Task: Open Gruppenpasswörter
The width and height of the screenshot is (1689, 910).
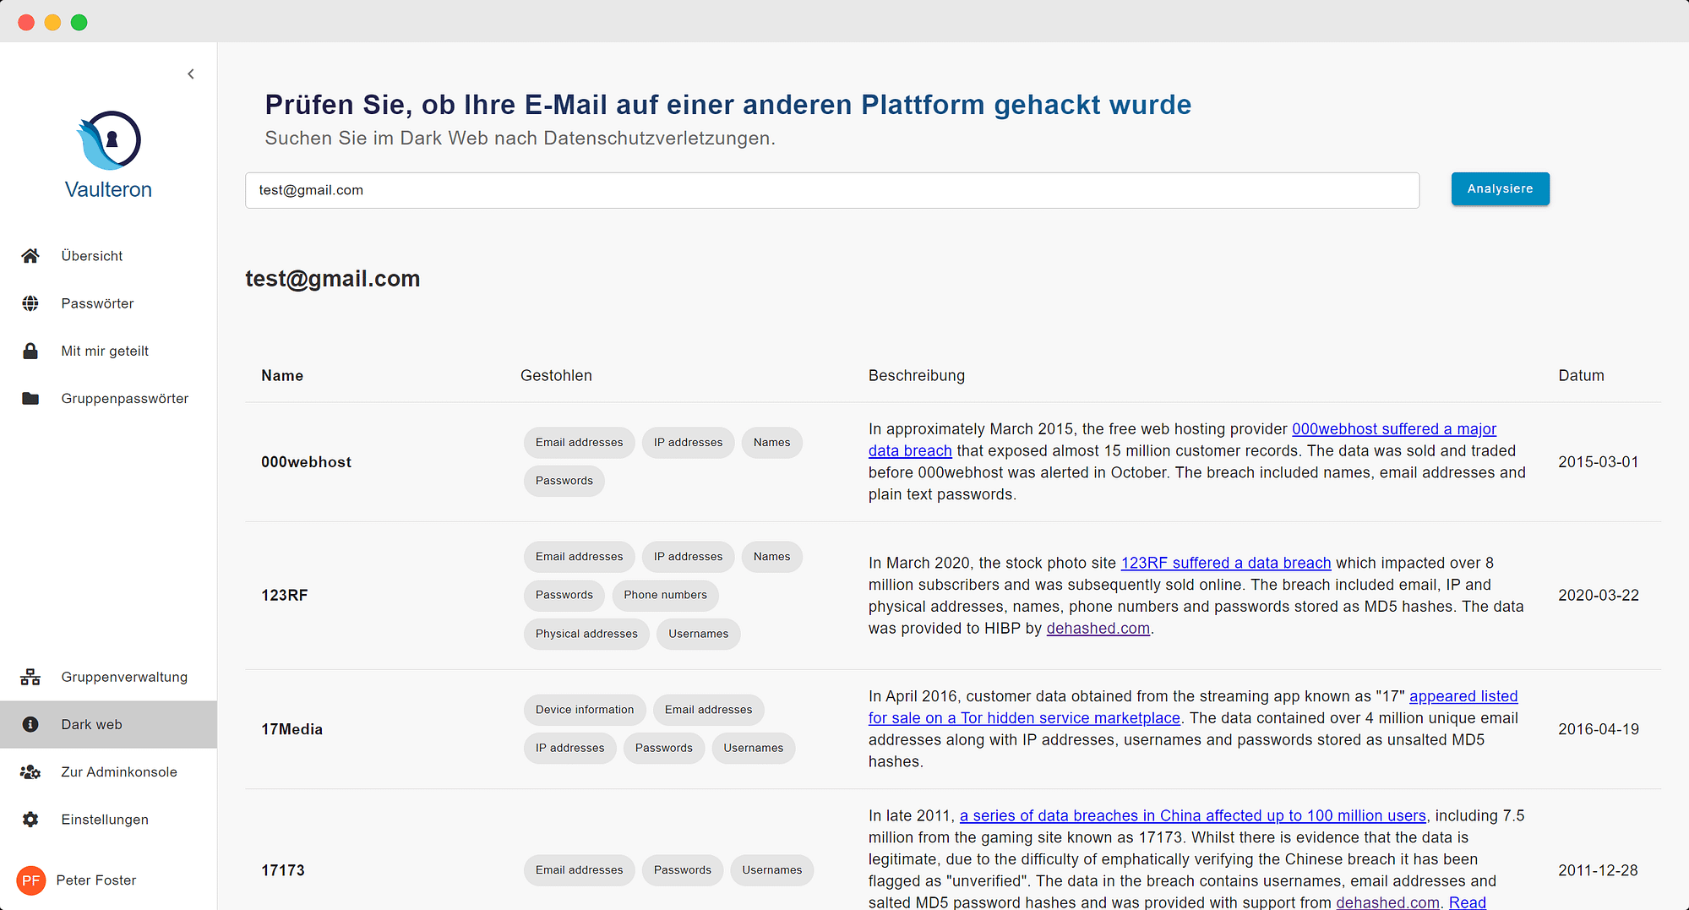Action: point(108,398)
